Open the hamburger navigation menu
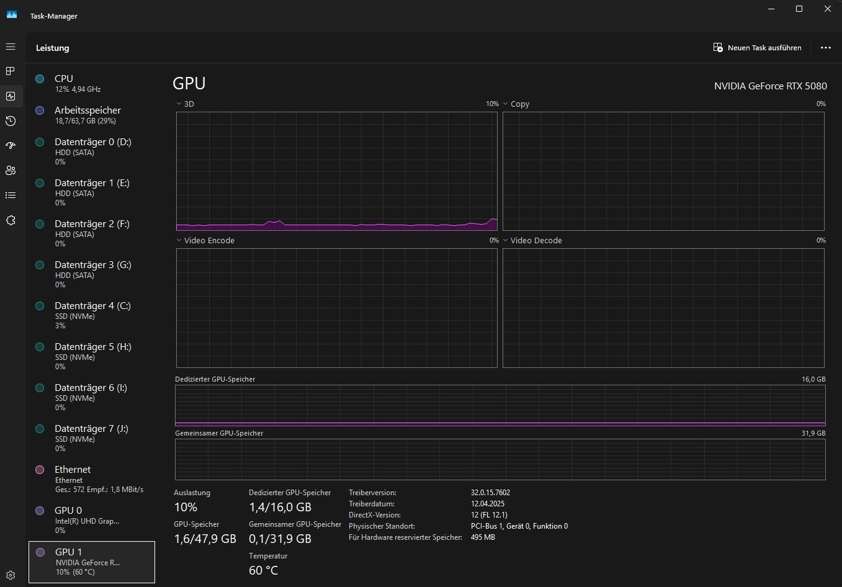 pos(11,47)
